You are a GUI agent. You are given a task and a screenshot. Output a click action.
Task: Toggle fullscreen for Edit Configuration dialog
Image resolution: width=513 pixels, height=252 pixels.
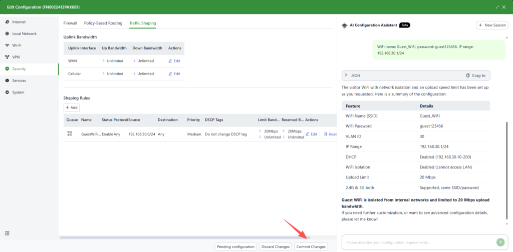[x=497, y=7]
